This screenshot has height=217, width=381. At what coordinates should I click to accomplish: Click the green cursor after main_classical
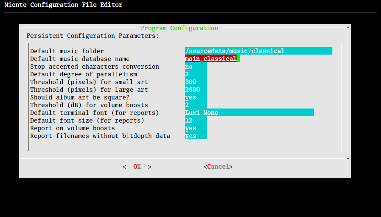pos(238,59)
